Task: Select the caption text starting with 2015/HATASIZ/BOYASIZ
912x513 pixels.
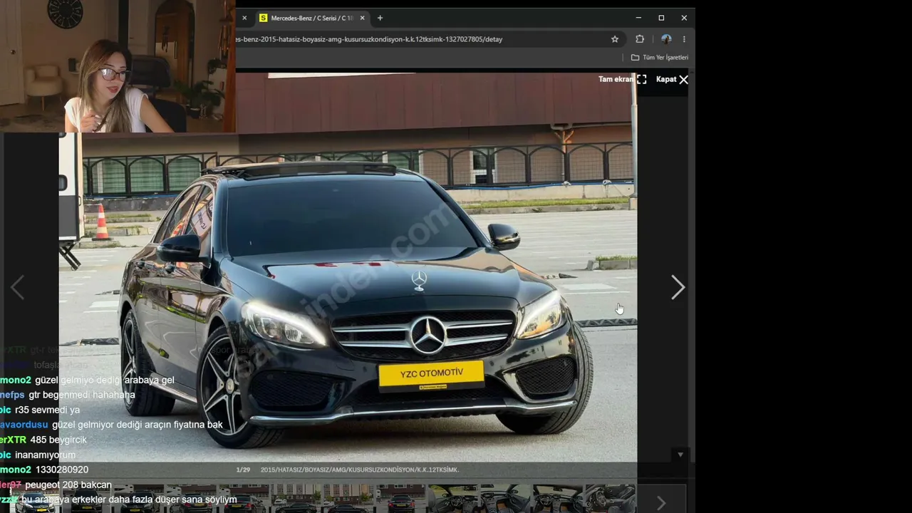Action: click(x=360, y=470)
